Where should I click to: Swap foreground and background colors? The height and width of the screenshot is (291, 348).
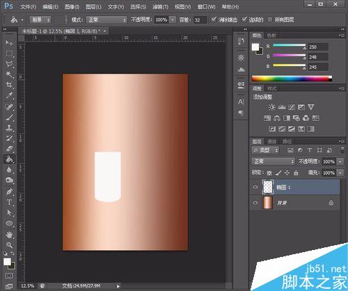click(x=13, y=253)
